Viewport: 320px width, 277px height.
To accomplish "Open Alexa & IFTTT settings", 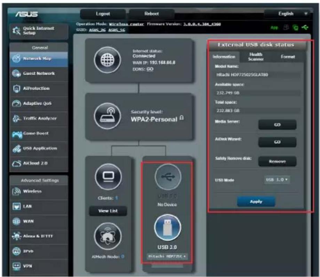I will [39, 236].
